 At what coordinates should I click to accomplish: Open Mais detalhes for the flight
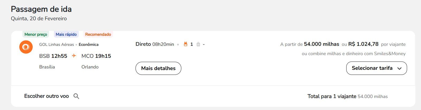coord(158,68)
